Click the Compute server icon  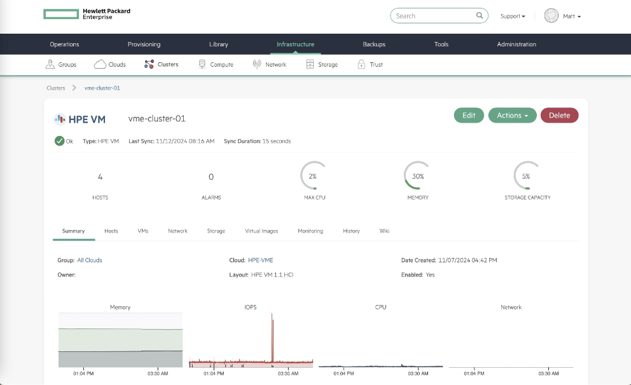(x=202, y=64)
